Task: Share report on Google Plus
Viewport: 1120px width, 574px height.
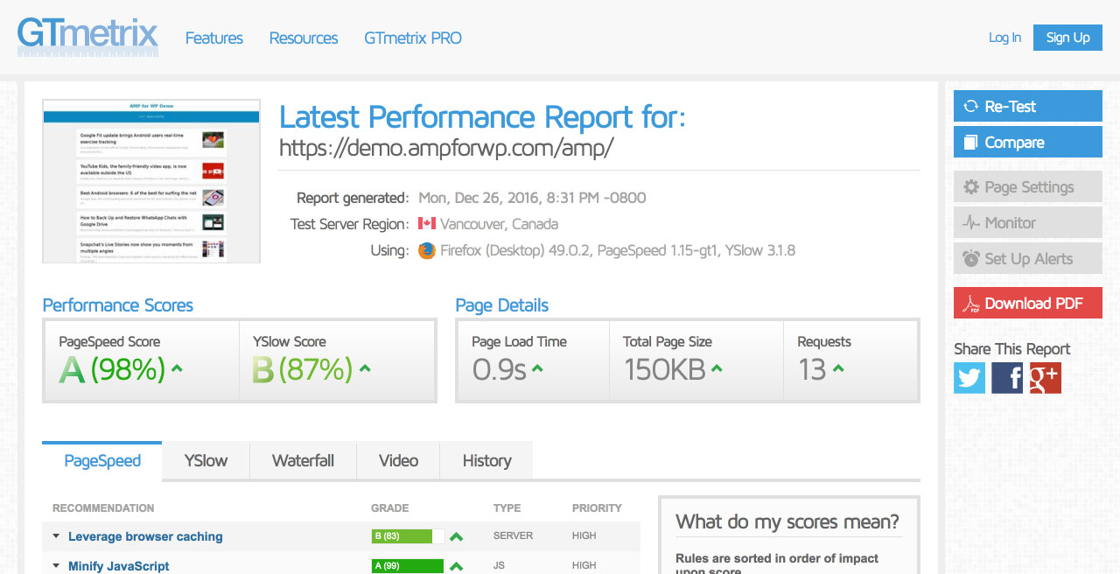Action: click(1045, 378)
